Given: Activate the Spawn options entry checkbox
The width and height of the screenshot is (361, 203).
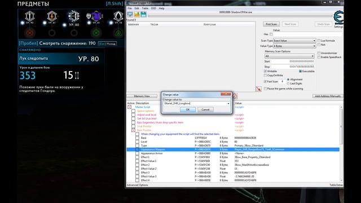Looking at the screenshot, I should [133, 111].
